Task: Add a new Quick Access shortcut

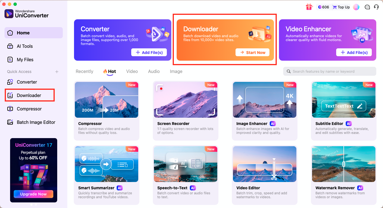Action: (x=57, y=72)
